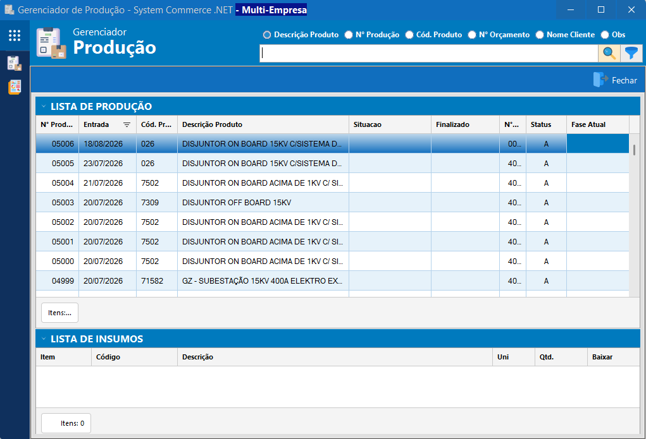
Task: Open the nine-dot apps grid menu
Action: coord(15,35)
